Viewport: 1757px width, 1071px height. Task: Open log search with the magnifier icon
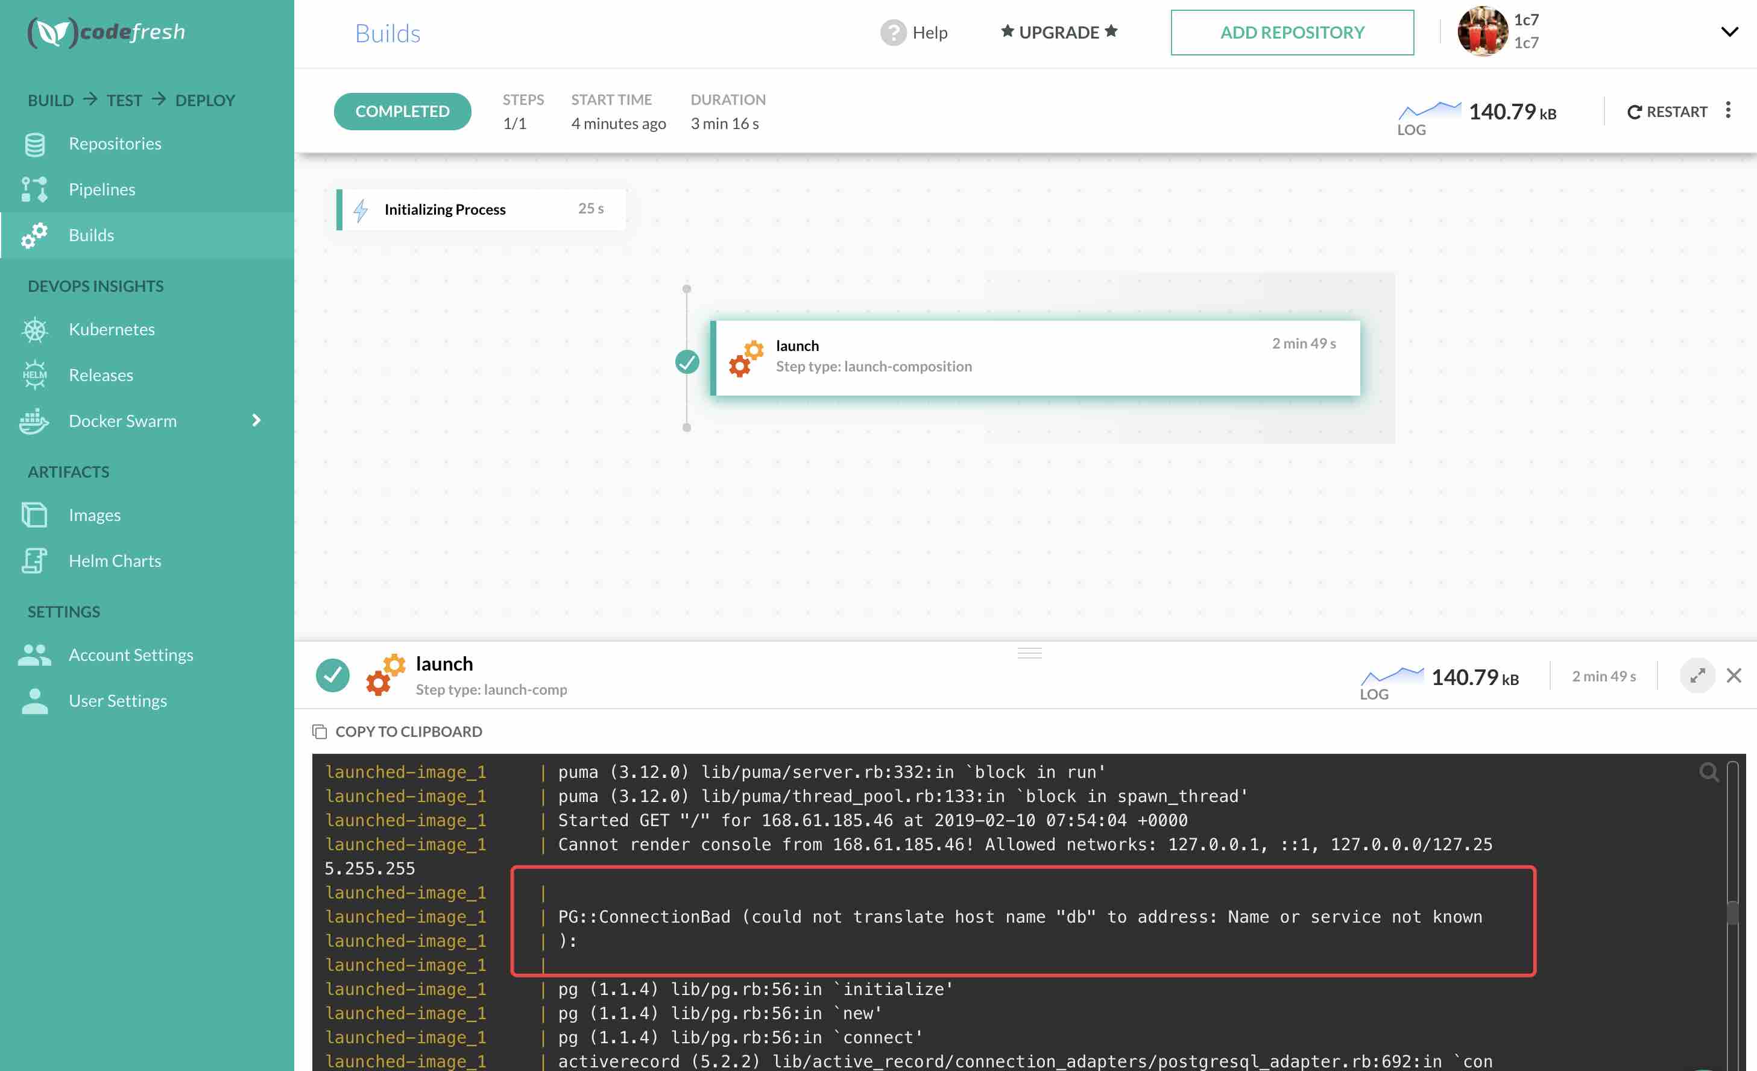pyautogui.click(x=1709, y=772)
